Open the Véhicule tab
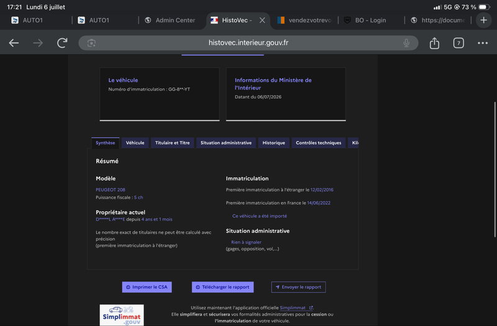 (x=135, y=143)
